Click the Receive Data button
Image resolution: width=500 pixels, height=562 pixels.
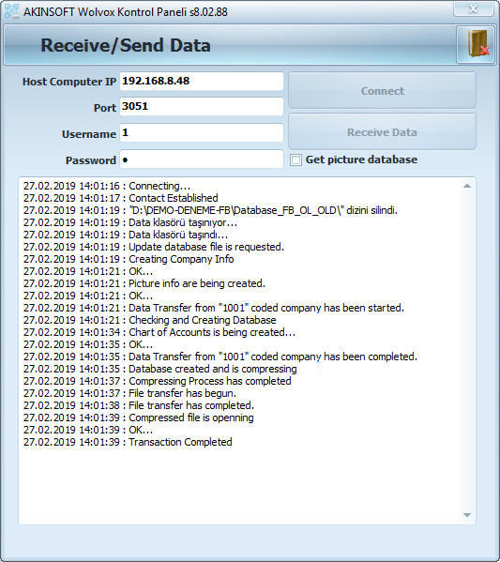tap(382, 132)
